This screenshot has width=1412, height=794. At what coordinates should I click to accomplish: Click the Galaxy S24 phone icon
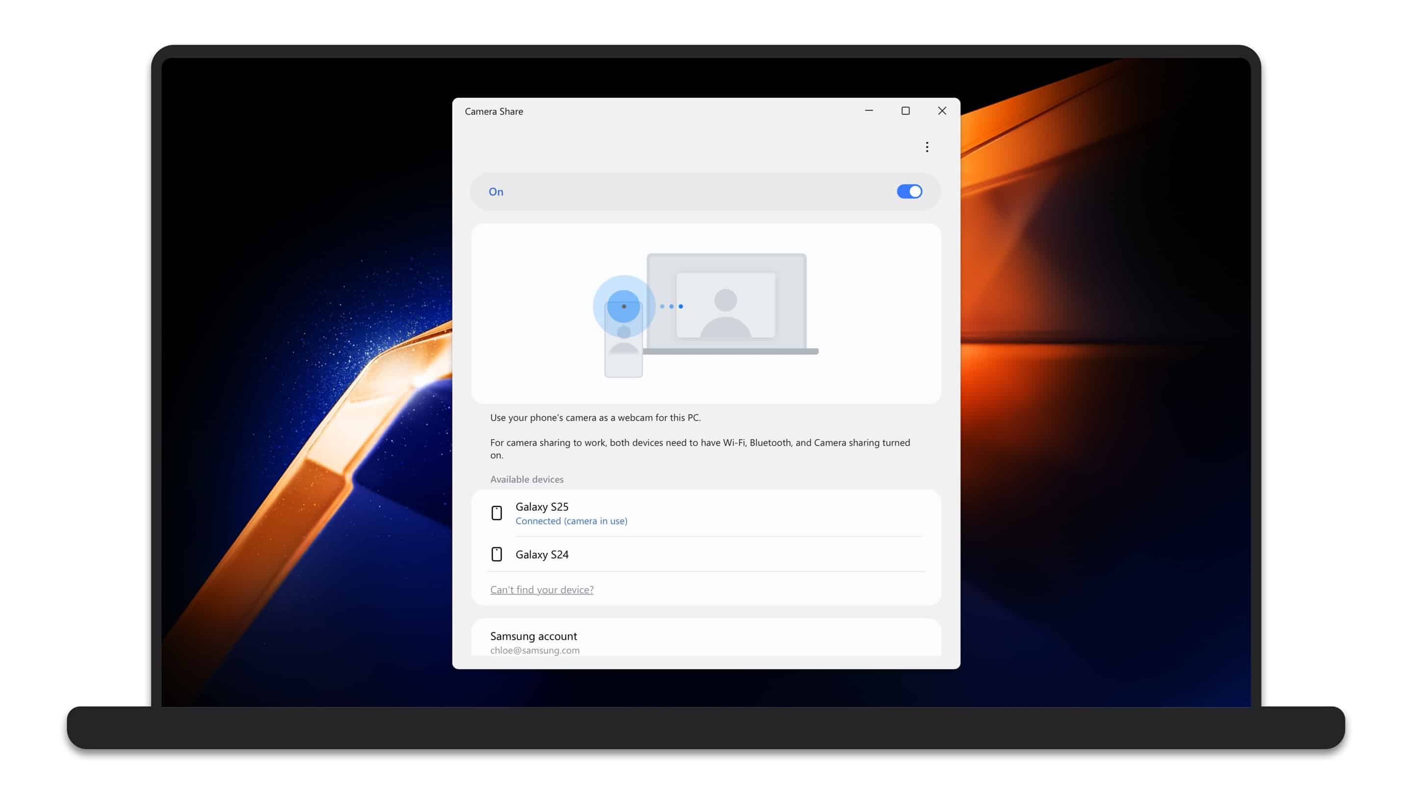click(497, 554)
